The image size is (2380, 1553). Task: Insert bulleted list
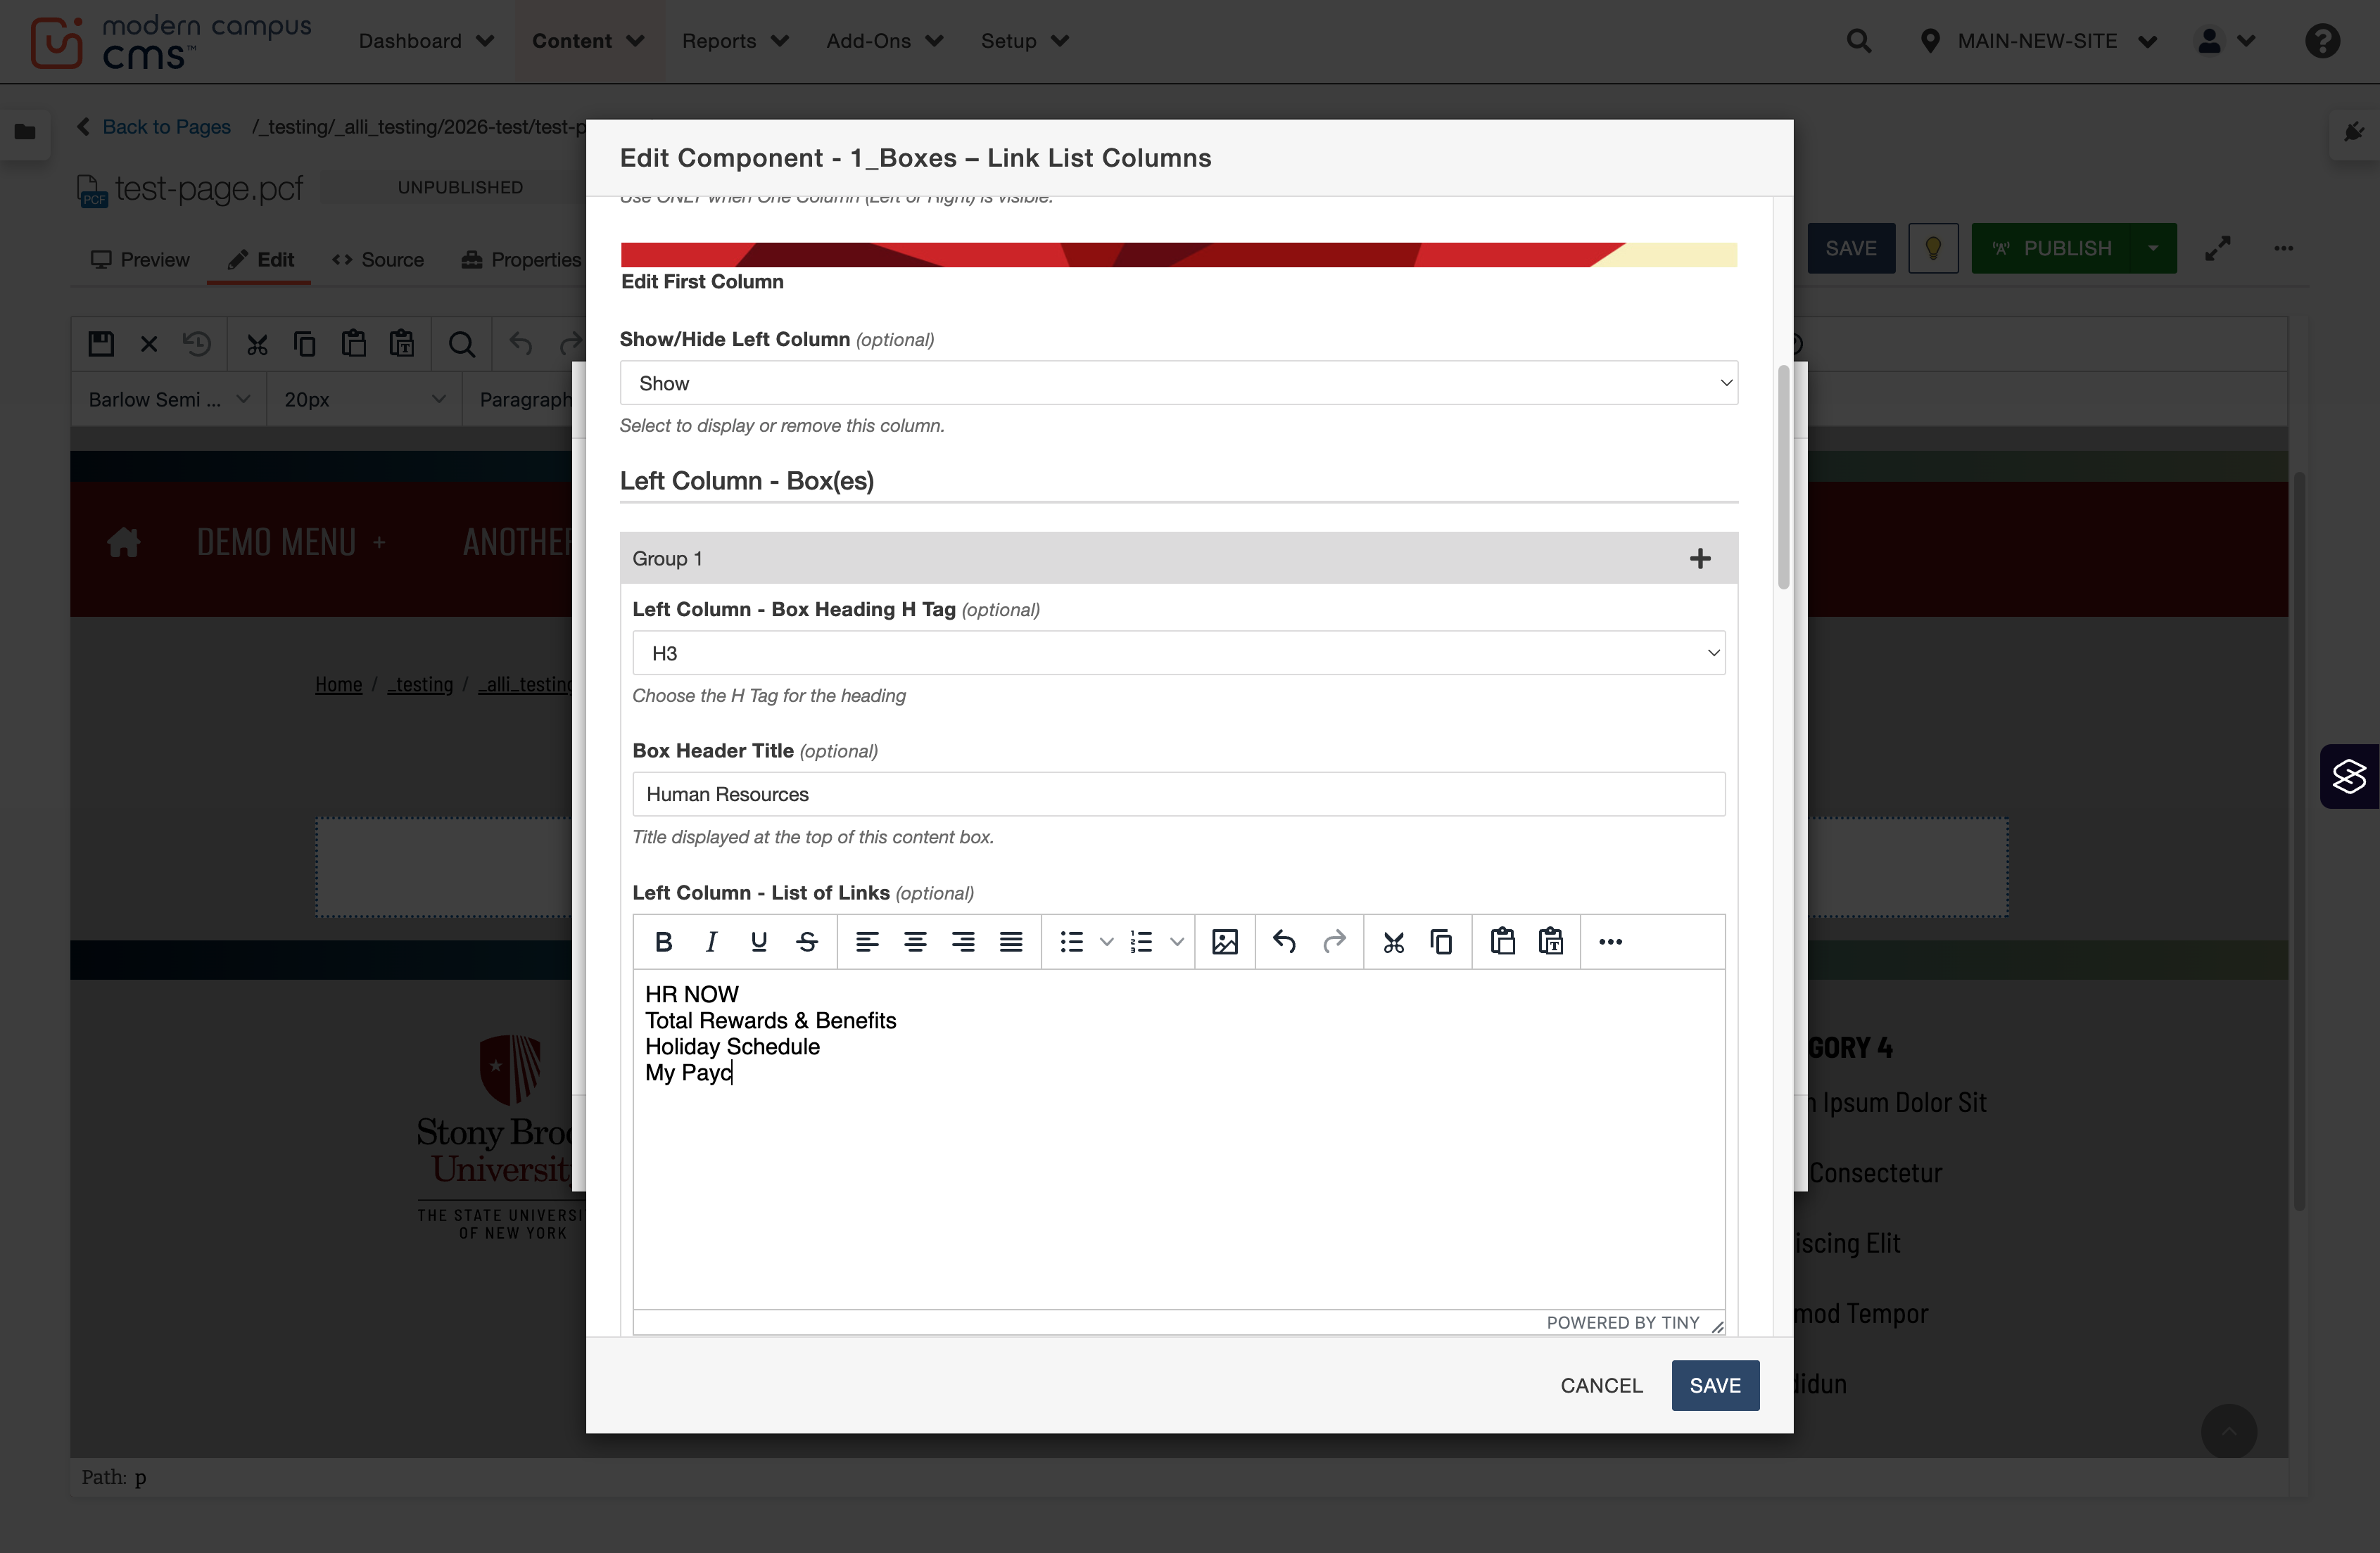click(1072, 941)
